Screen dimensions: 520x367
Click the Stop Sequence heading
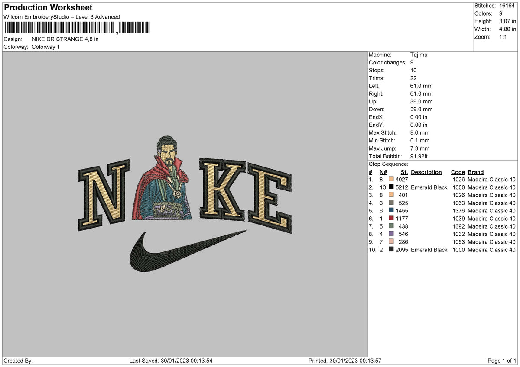coord(388,164)
